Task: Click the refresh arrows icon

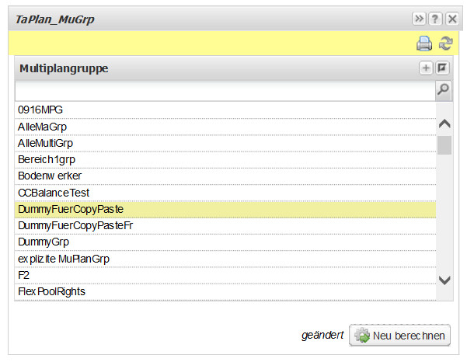Action: [445, 44]
